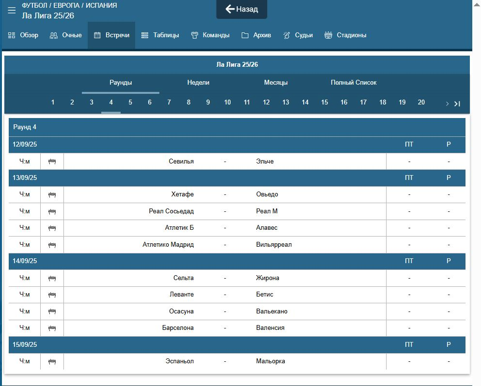Screen dimensions: 481x386
Task: Switch to the Команды tab
Action: (210, 35)
